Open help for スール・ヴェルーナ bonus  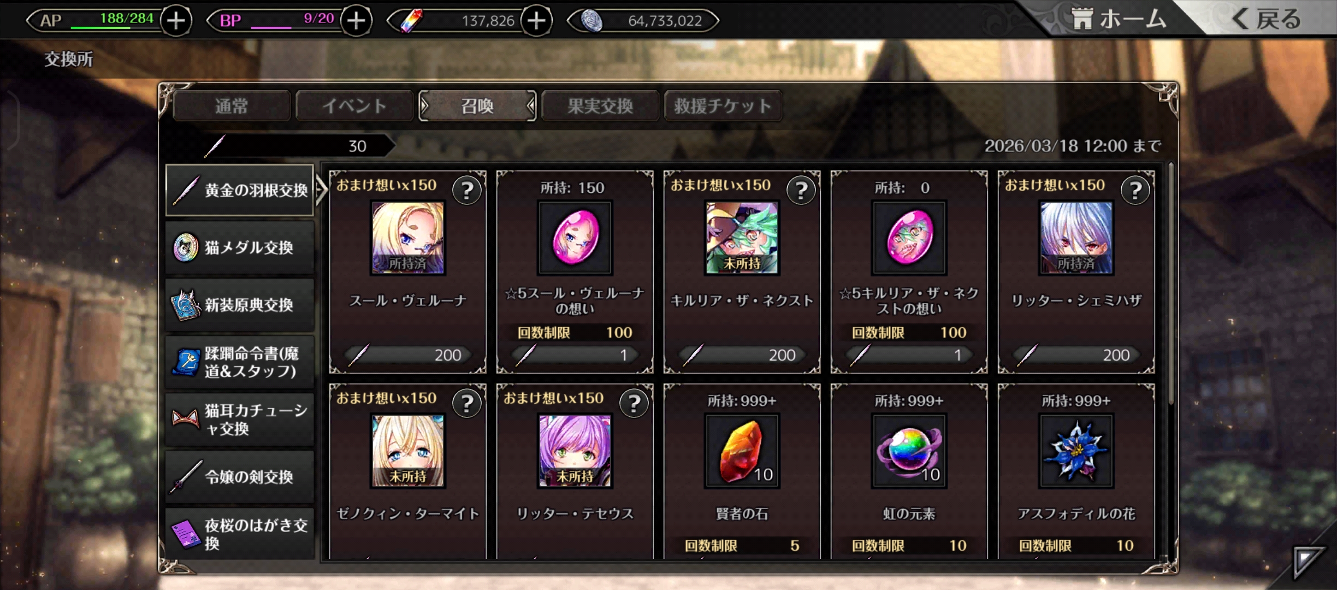tap(467, 191)
